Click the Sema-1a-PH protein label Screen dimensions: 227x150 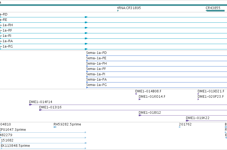point(96,64)
